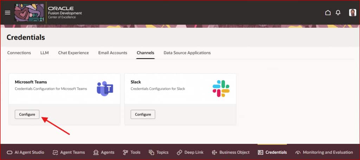360x160 pixels.
Task: Open the user profile avatar
Action: click(x=352, y=13)
